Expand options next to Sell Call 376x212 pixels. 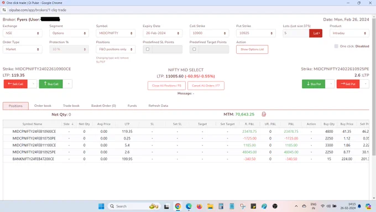[33, 84]
